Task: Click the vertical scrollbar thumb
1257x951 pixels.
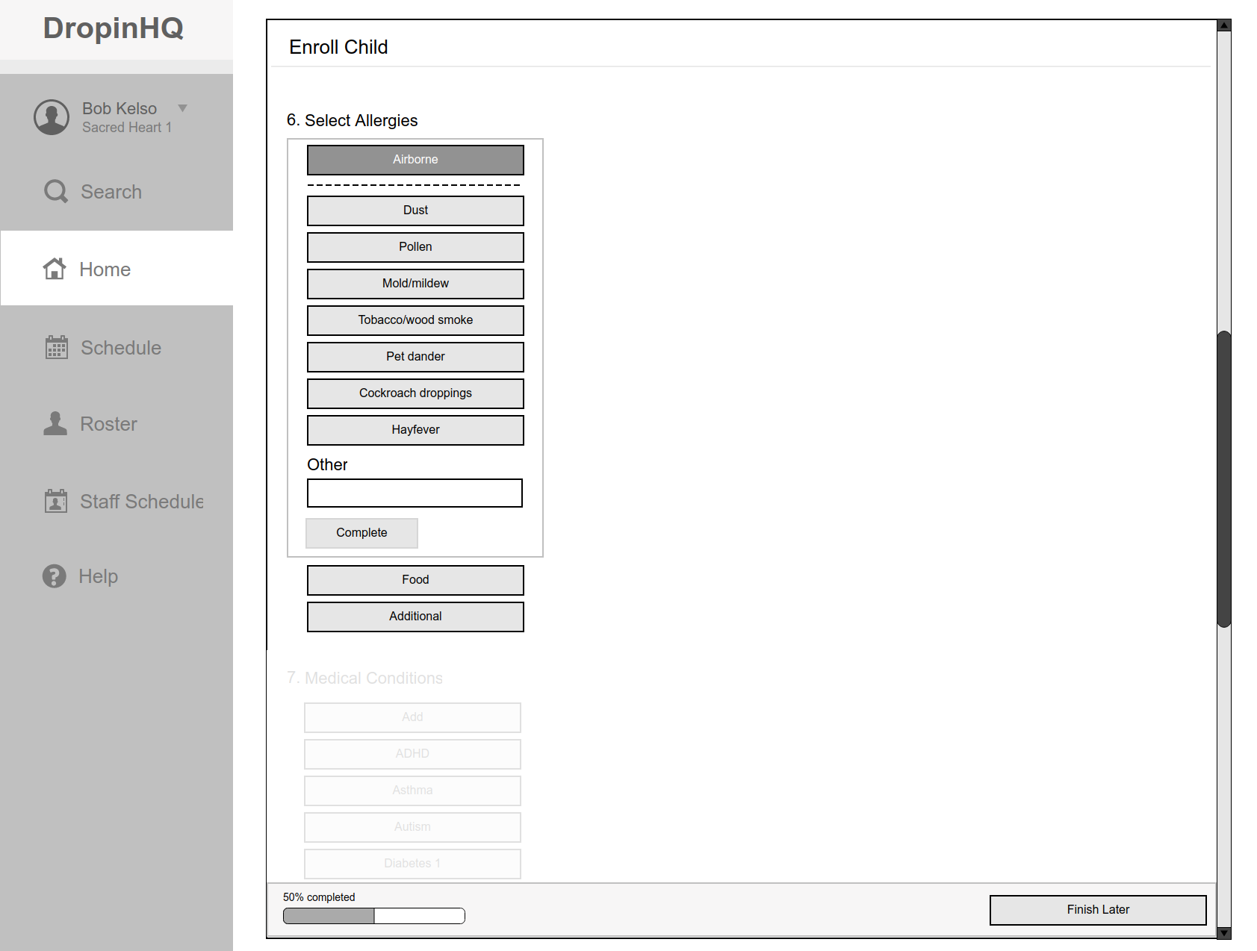Action: coord(1223,479)
